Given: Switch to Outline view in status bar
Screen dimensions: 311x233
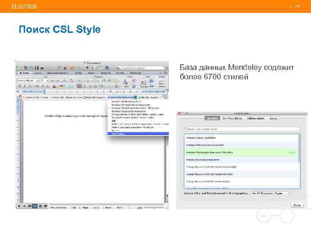Looking at the screenshot, I should (x=24, y=206).
